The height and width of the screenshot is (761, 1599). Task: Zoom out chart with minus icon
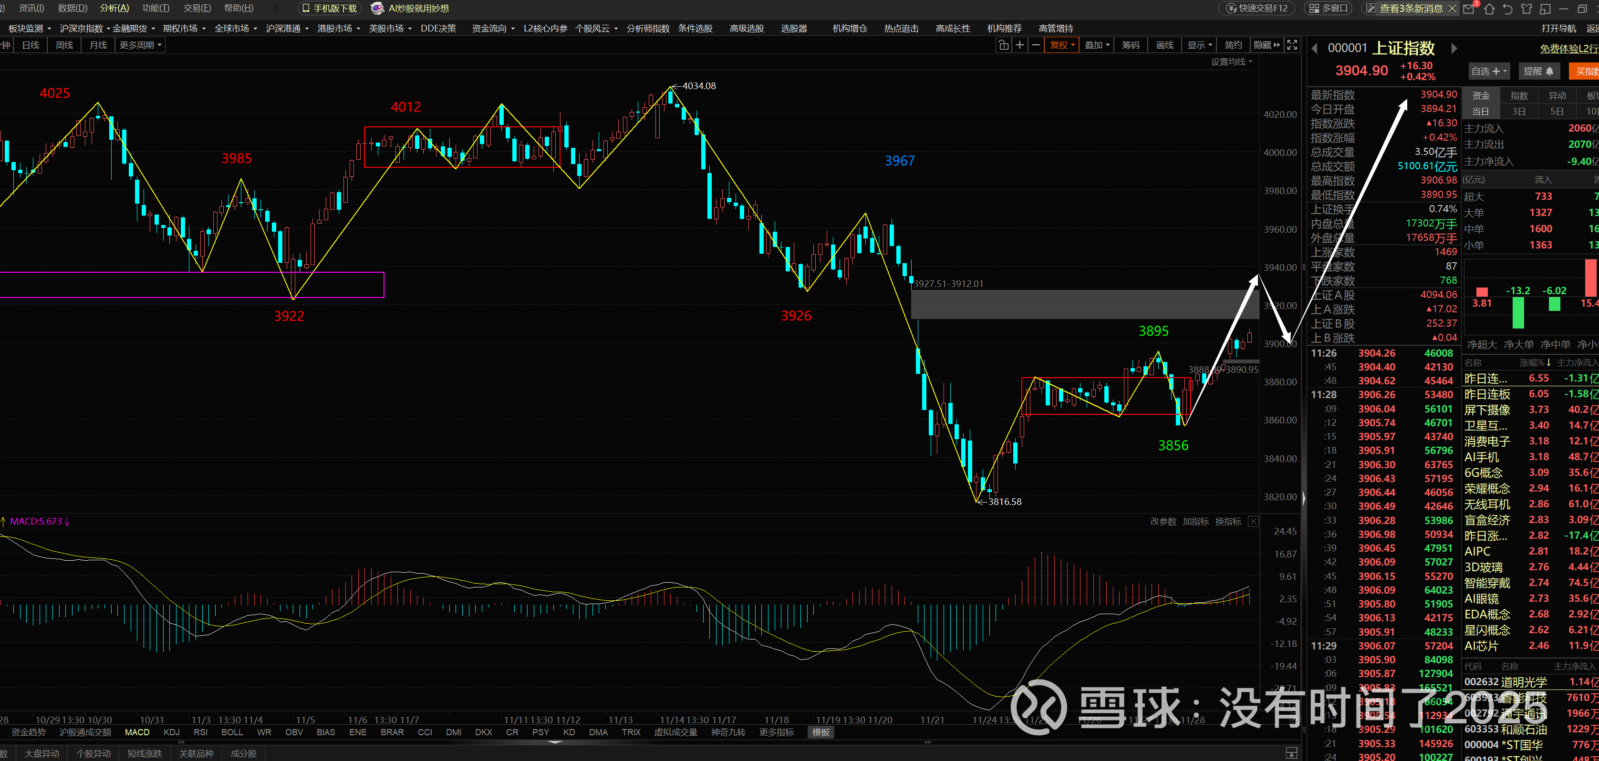pos(1035,45)
